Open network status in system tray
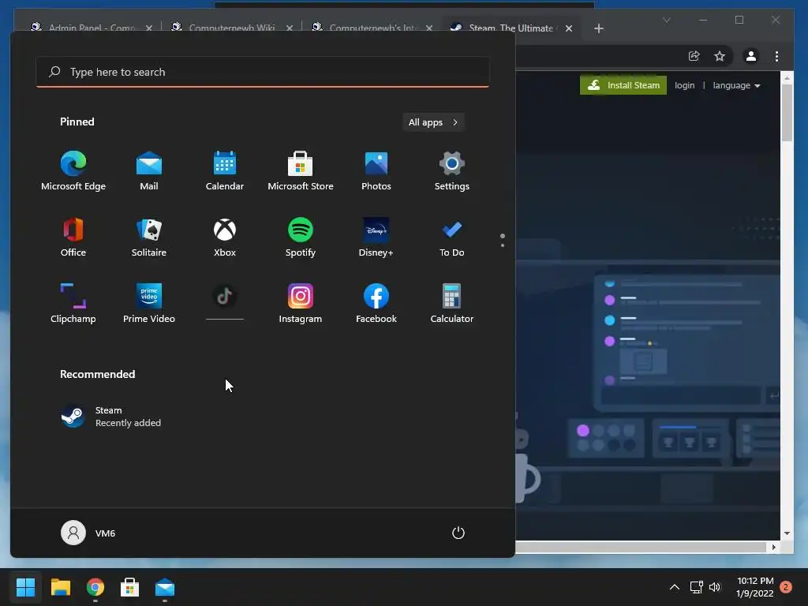This screenshot has height=606, width=808. [697, 587]
